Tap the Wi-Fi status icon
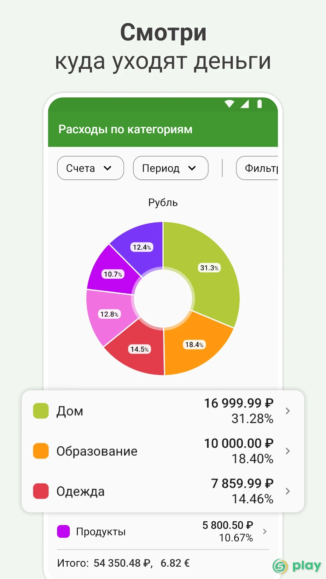 [229, 104]
